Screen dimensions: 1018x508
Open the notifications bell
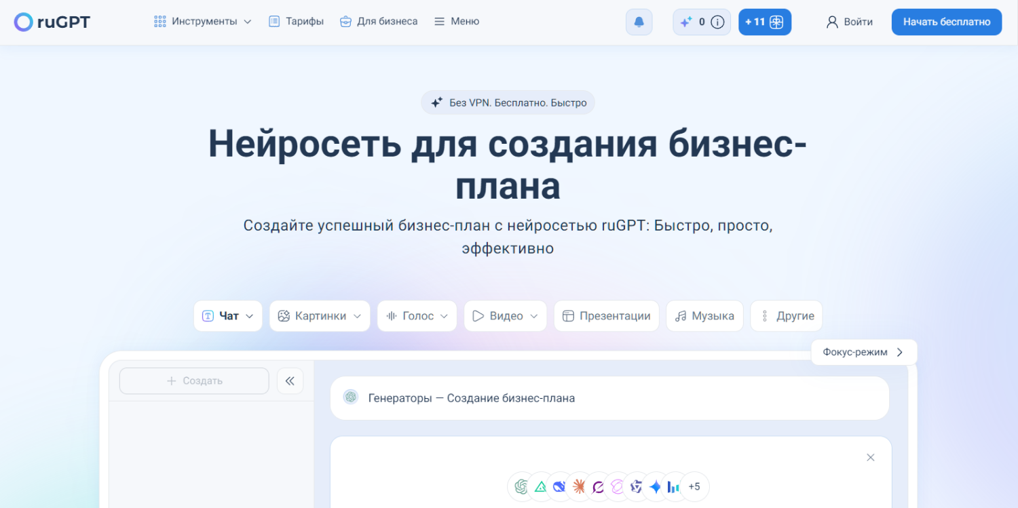[639, 22]
